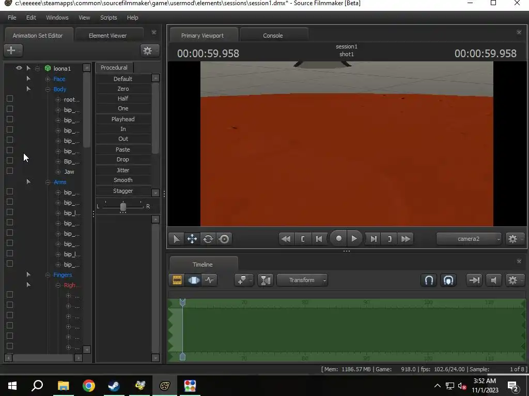Click the procedural preset list scroll-down arrow
The image size is (529, 396).
click(x=155, y=193)
